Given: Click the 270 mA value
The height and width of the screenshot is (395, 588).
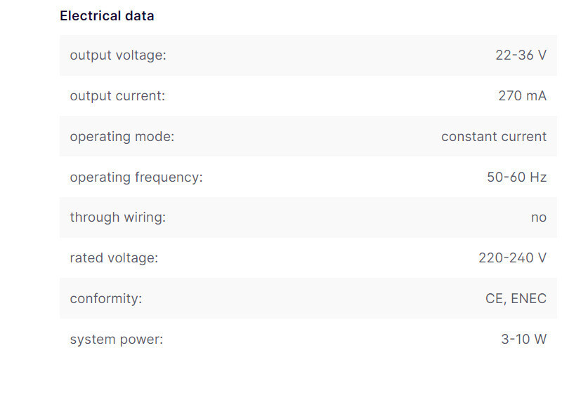Looking at the screenshot, I should tap(523, 96).
